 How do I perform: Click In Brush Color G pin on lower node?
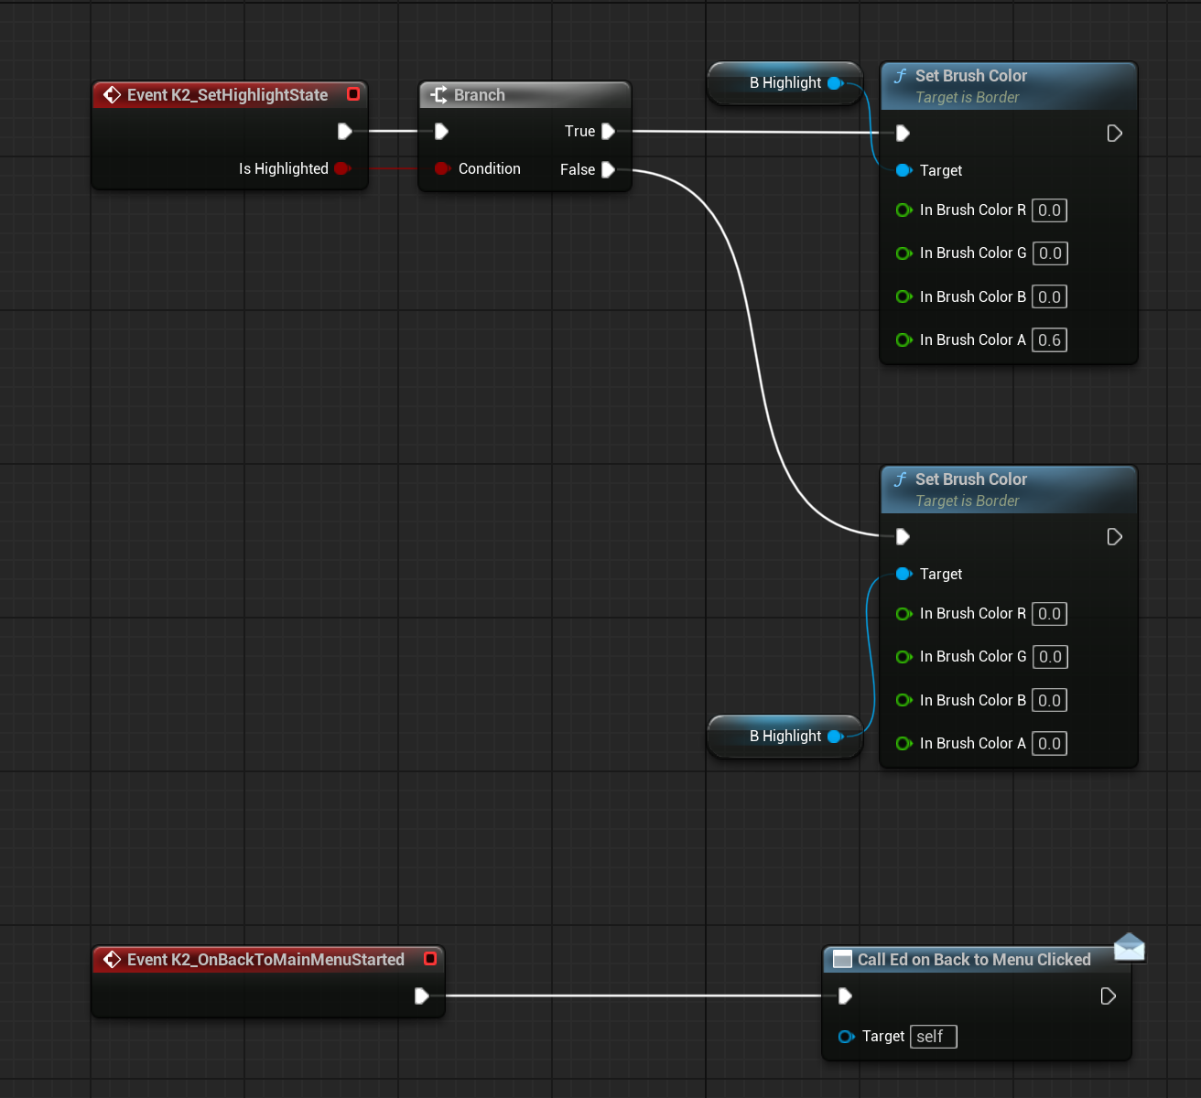click(903, 657)
